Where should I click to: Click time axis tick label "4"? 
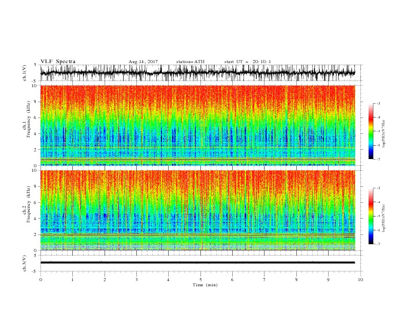click(168, 280)
